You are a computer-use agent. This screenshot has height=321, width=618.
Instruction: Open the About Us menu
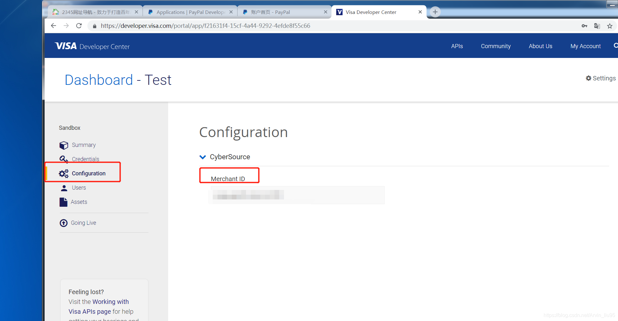click(x=540, y=46)
